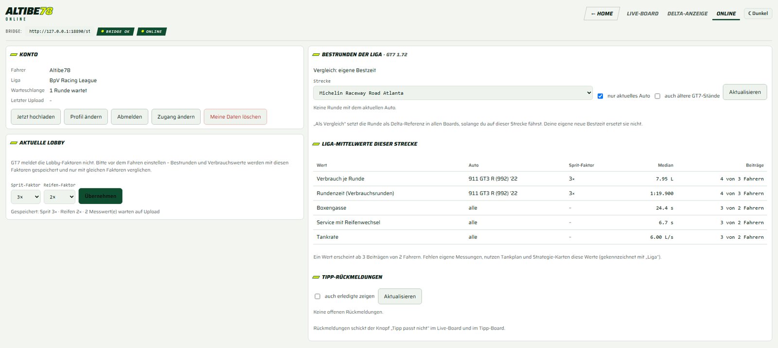The height and width of the screenshot is (348, 778).
Task: Click the Zugang ändern button
Action: click(x=176, y=116)
